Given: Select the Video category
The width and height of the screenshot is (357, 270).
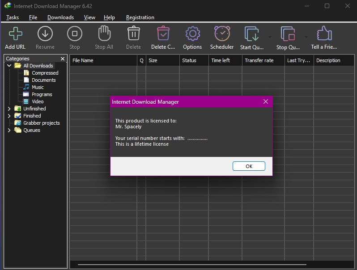Looking at the screenshot, I should tap(38, 101).
